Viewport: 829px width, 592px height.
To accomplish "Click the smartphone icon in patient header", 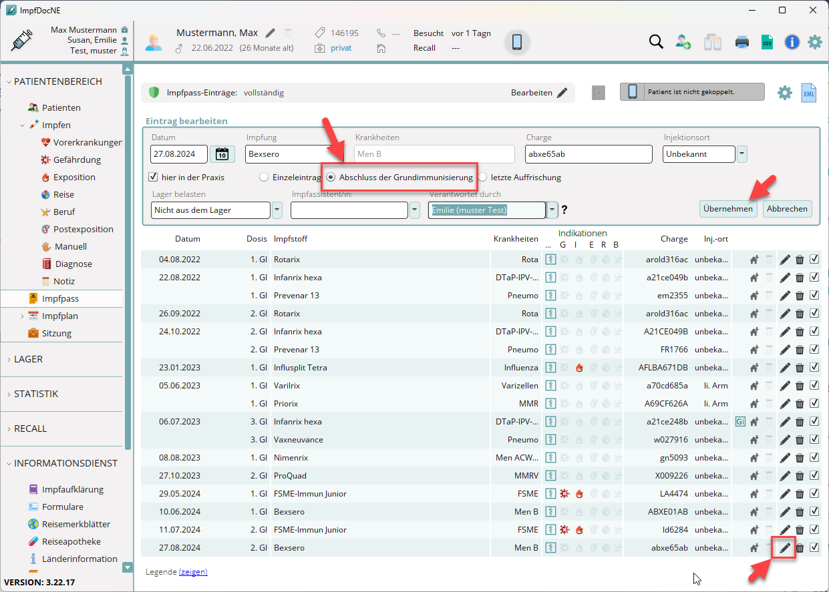I will [517, 42].
